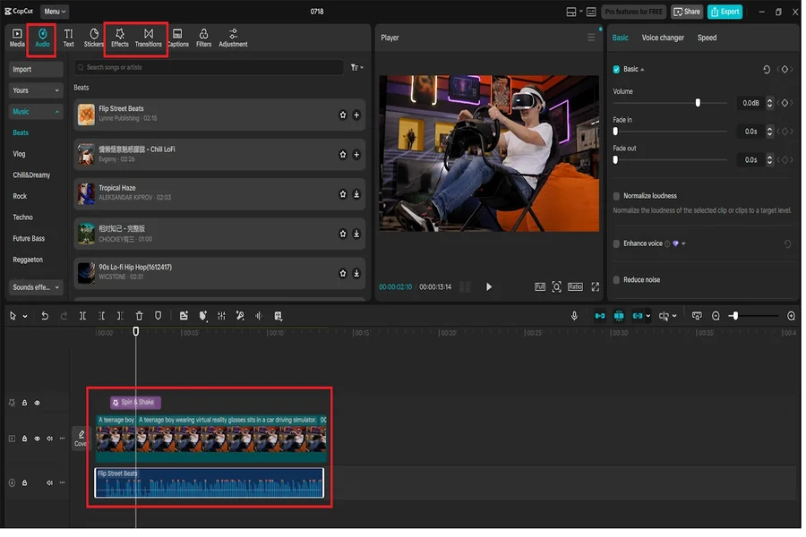The image size is (806, 537).
Task: Switch to the Voice changer tab
Action: pyautogui.click(x=663, y=38)
